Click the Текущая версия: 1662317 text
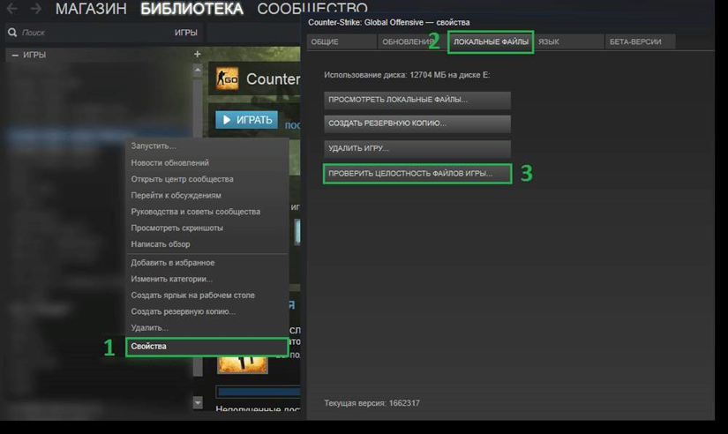Screen dimensions: 728x434 372,403
